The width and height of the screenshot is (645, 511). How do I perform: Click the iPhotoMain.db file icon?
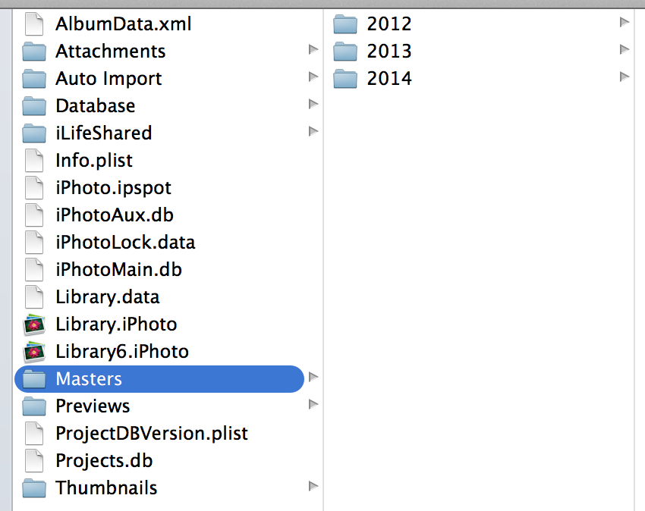point(34,270)
